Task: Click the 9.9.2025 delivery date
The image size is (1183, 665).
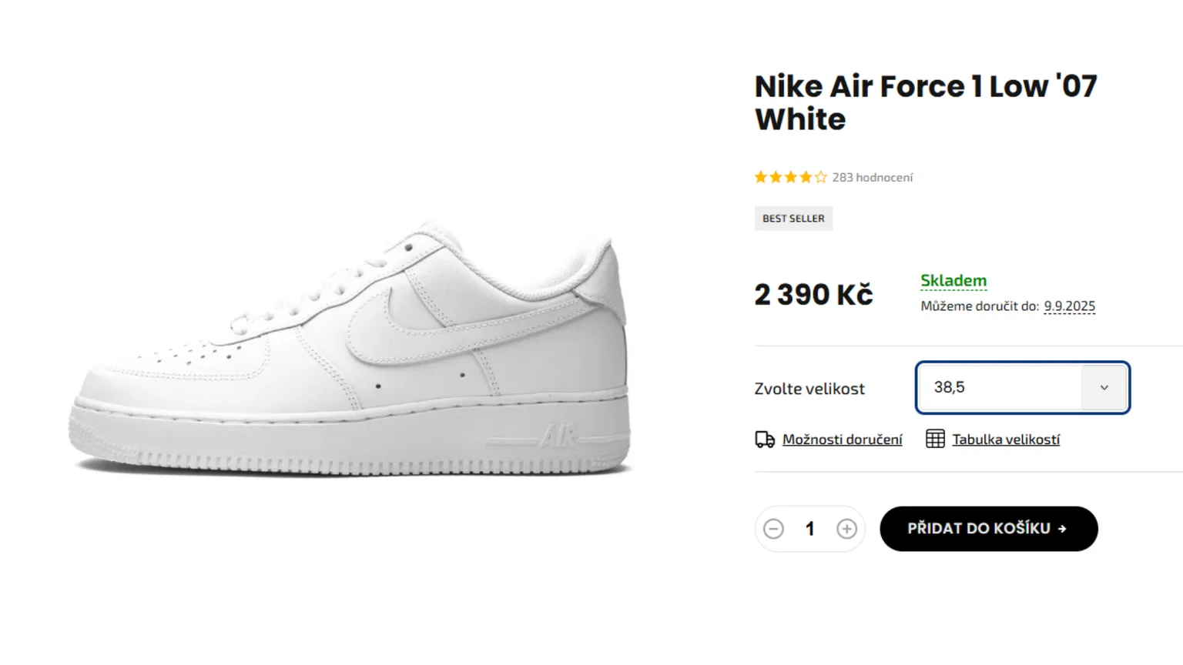Action: [x=1069, y=306]
